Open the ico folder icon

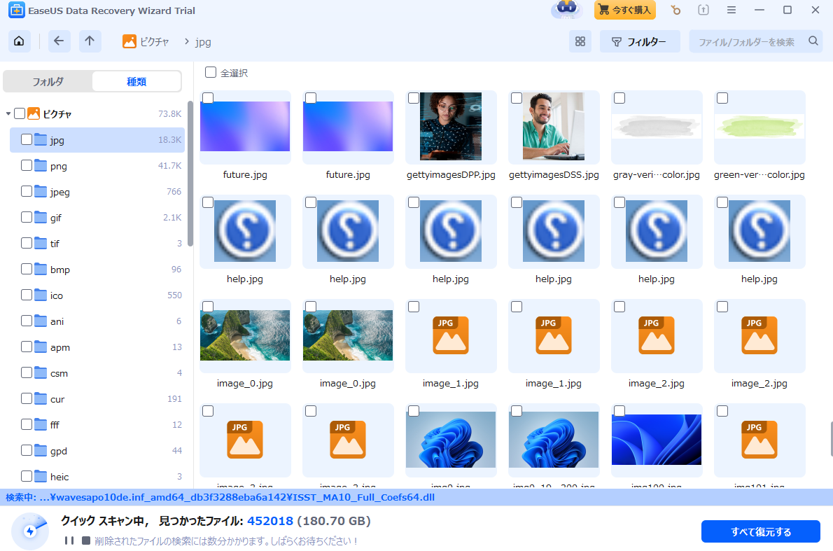(x=41, y=295)
